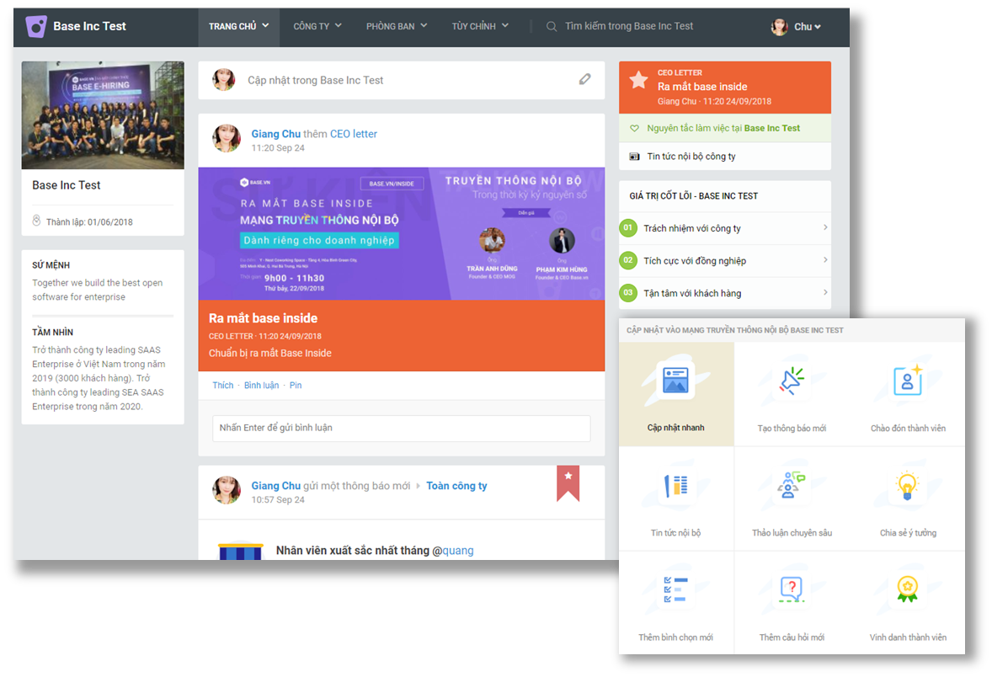This screenshot has width=992, height=677.
Task: Click Tin tức nội bộ công ty row
Action: 725,157
